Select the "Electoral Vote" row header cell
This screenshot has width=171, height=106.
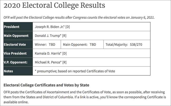(18, 44)
